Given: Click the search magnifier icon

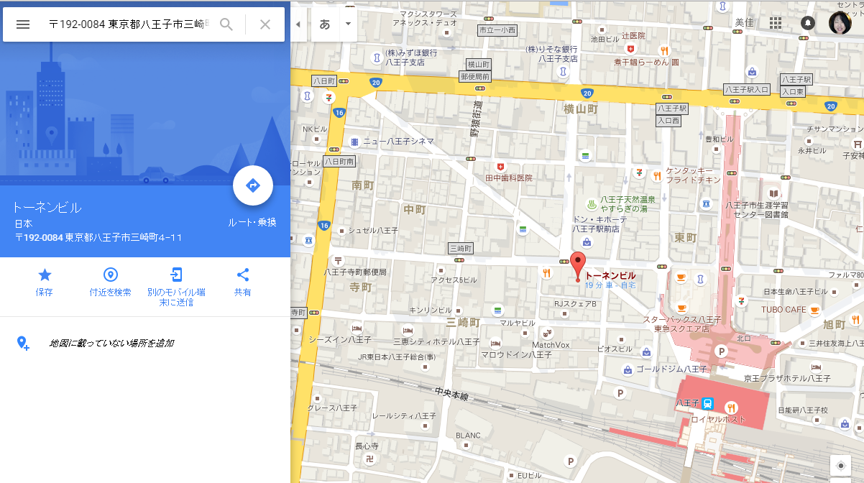Looking at the screenshot, I should (x=226, y=24).
